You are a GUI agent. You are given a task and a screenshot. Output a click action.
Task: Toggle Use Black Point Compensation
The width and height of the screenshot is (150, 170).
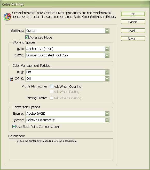click(x=14, y=127)
